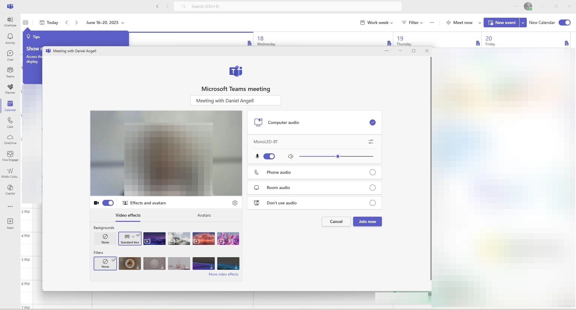Create a New event

[x=502, y=23]
